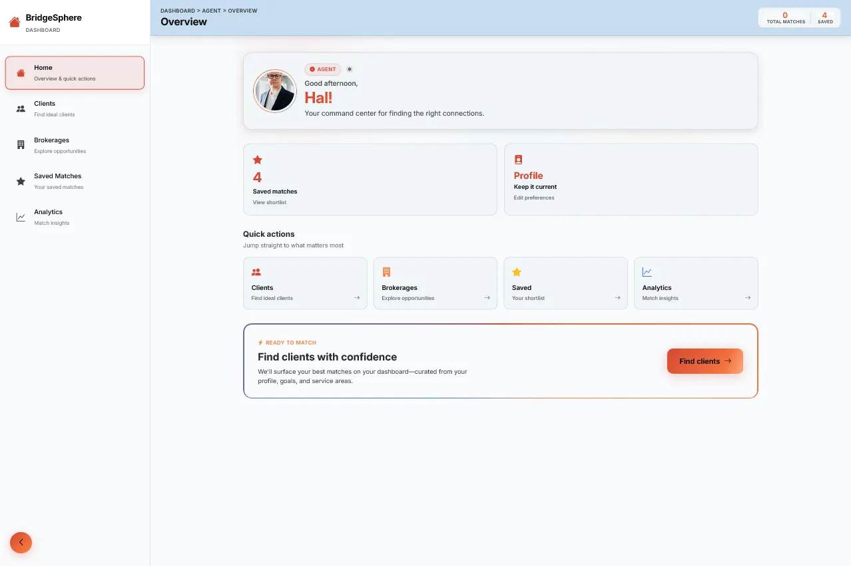The height and width of the screenshot is (566, 851).
Task: Toggle theme with the sun icon
Action: [x=350, y=69]
